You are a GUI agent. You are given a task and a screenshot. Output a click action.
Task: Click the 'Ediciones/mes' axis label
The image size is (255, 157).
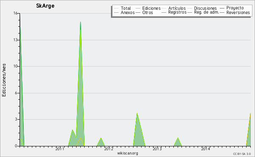pos(4,80)
